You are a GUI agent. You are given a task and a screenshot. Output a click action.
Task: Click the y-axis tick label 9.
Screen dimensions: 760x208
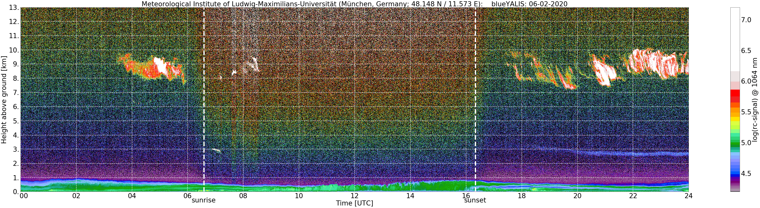(16, 64)
